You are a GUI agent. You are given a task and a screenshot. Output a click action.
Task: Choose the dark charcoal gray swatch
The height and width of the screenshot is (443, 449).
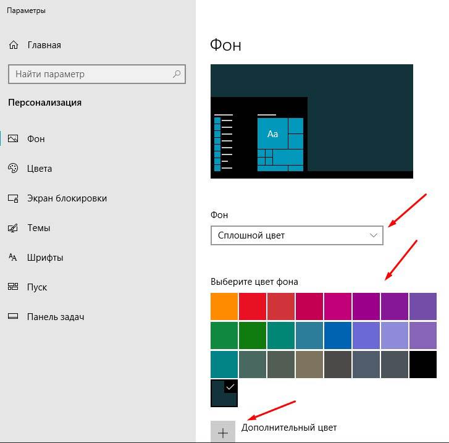[338, 365]
